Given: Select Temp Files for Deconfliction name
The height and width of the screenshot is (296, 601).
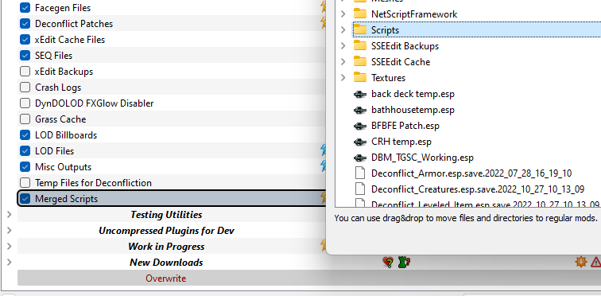Looking at the screenshot, I should (x=93, y=183).
